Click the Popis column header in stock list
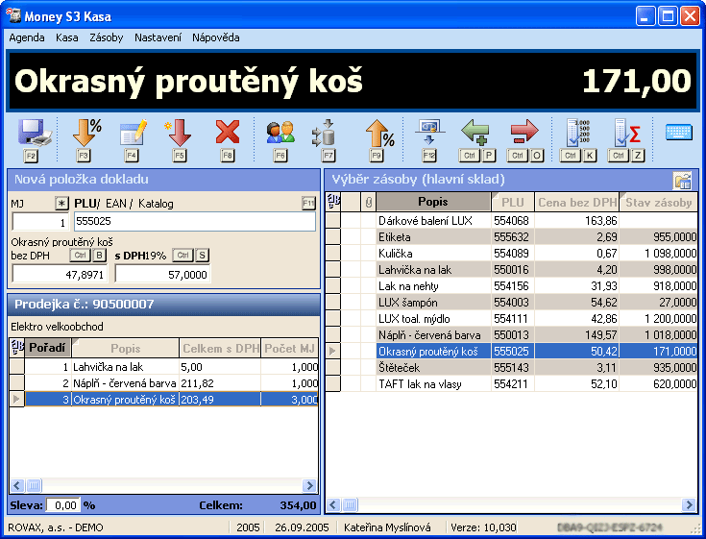This screenshot has height=539, width=706. click(x=432, y=203)
